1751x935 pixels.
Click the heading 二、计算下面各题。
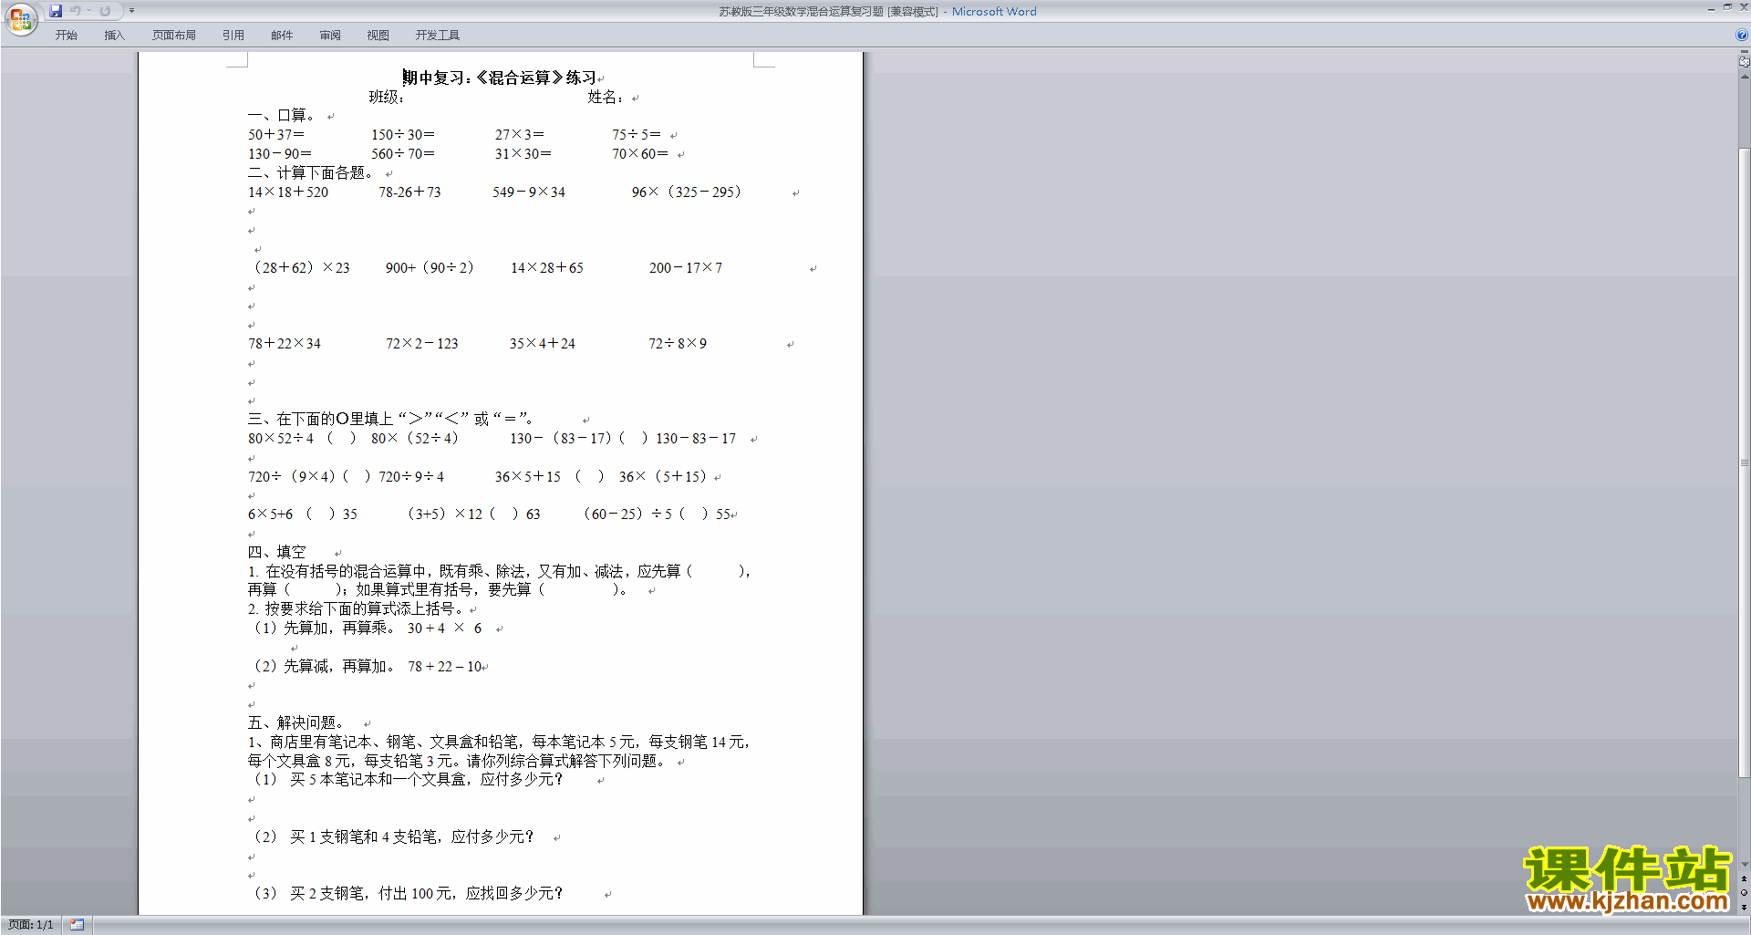pos(311,172)
